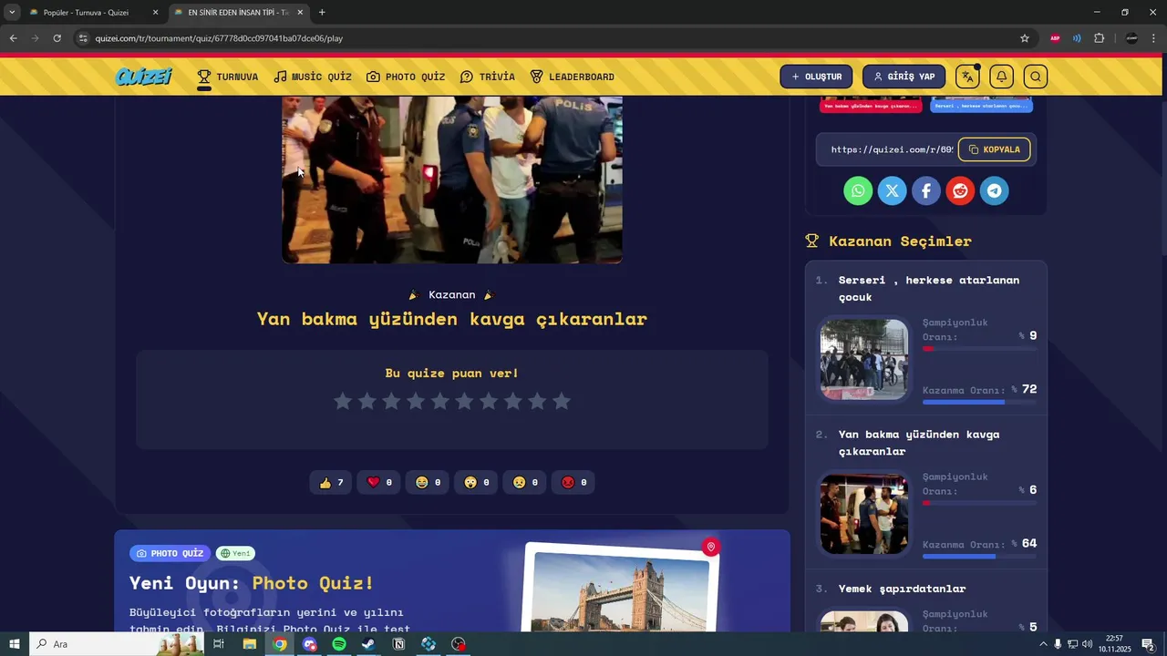Close the 'EN SİNİR EDEN İNSAN TİPİ' tab
The image size is (1167, 656).
[x=300, y=13]
